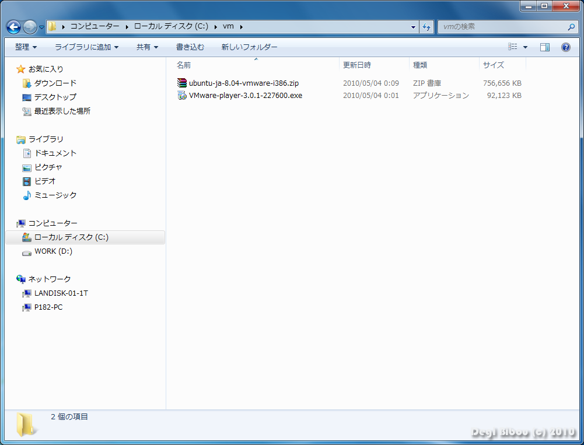Open デスクトップ in favorites
This screenshot has height=445, width=584.
coord(55,97)
